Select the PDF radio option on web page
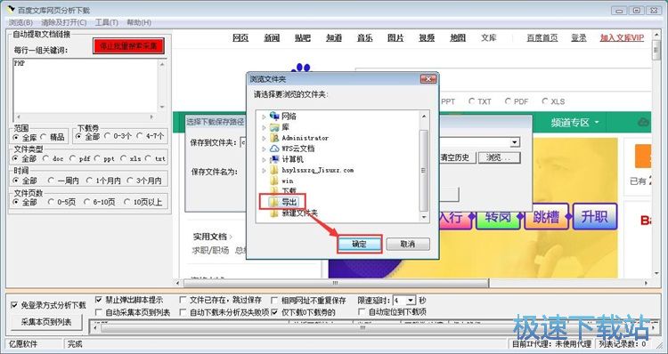The height and width of the screenshot is (354, 668). click(x=508, y=101)
